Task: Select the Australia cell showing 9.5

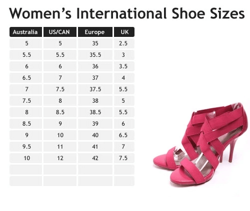Action: pos(25,147)
